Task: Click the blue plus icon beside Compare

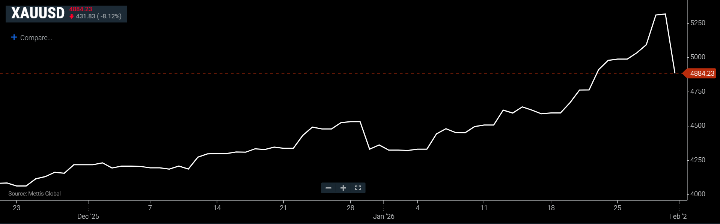Action: (x=14, y=37)
